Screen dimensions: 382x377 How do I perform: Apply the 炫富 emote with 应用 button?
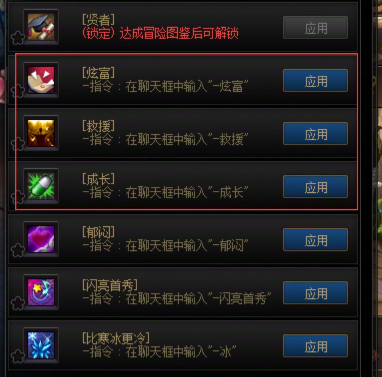point(315,81)
